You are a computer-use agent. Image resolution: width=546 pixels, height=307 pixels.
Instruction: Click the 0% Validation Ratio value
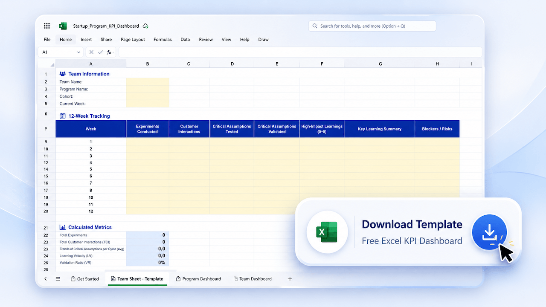tap(148, 263)
